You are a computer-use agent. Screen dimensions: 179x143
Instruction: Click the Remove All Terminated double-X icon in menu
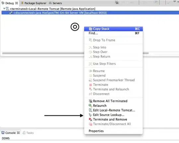point(90,101)
